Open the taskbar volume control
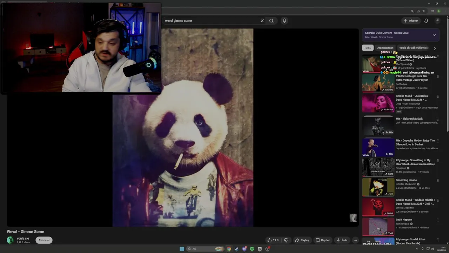 [x=432, y=249]
